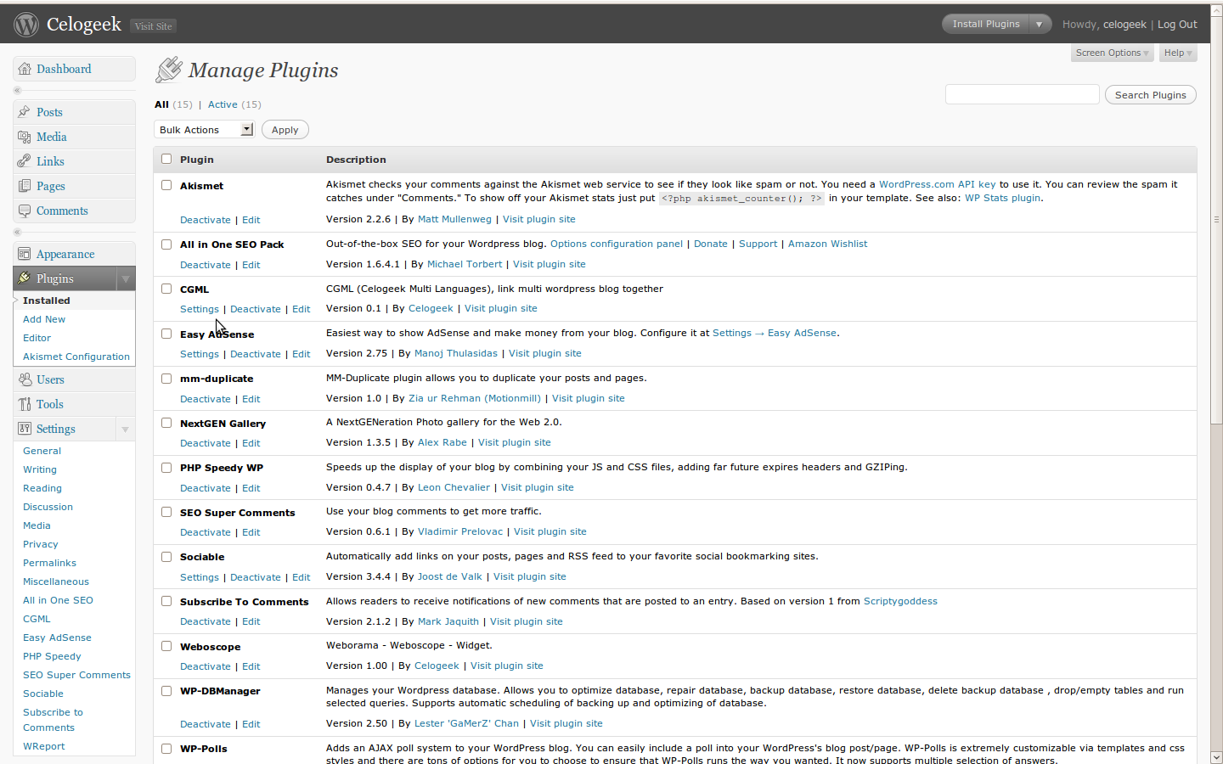Collapse the Plugins menu section arrow

click(x=126, y=278)
